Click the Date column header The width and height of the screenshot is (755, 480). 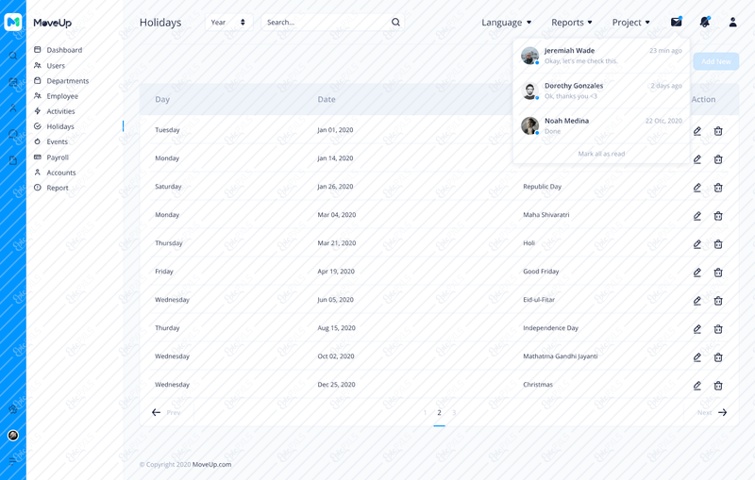pos(327,100)
